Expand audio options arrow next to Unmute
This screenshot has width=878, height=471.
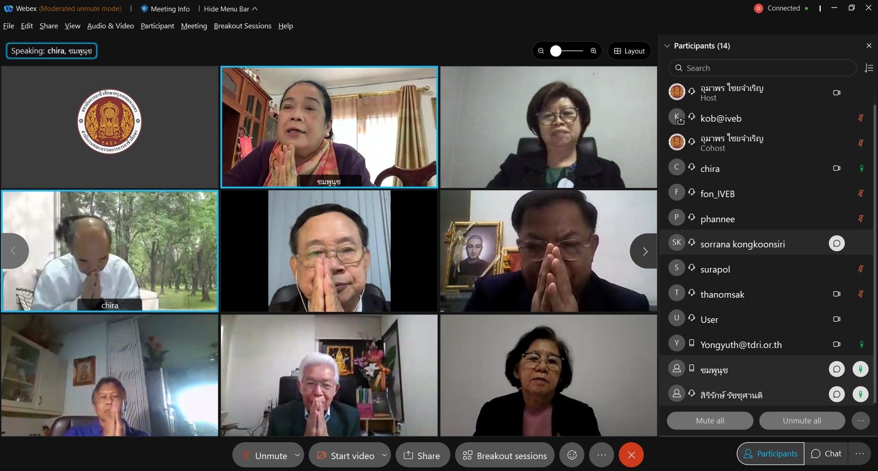298,455
